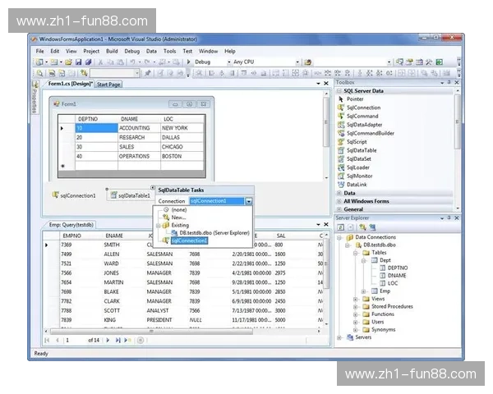Screen dimensions: 493x394
Task: Expand the All Windows Forms group
Action: coord(339,201)
